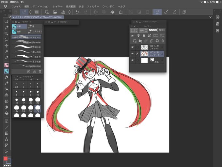Viewport: 222px width, 167px height.
Task: Select the リアル水彩 sub tool group
Action: [35, 31]
